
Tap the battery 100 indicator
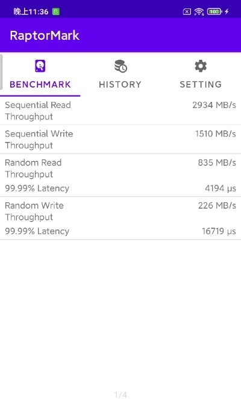tap(214, 11)
